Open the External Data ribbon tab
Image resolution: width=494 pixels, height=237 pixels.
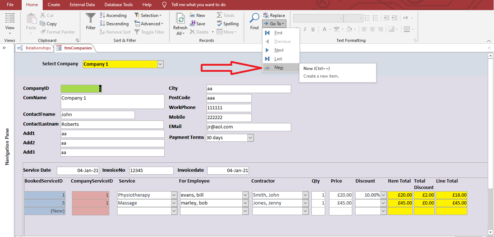click(x=82, y=5)
